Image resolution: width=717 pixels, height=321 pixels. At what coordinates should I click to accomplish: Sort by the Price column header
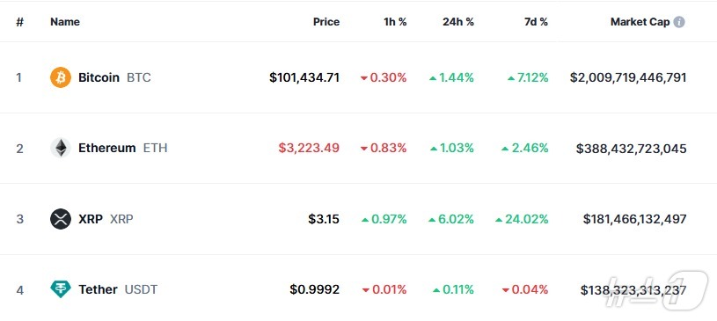[326, 22]
